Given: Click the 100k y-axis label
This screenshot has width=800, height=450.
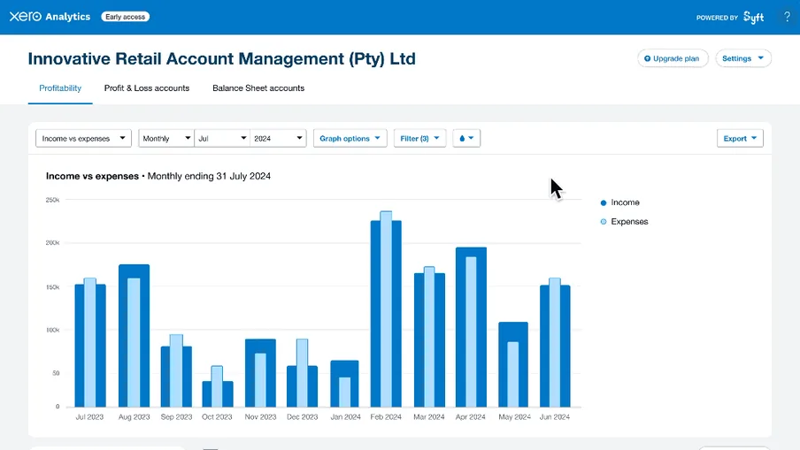Looking at the screenshot, I should 52,331.
